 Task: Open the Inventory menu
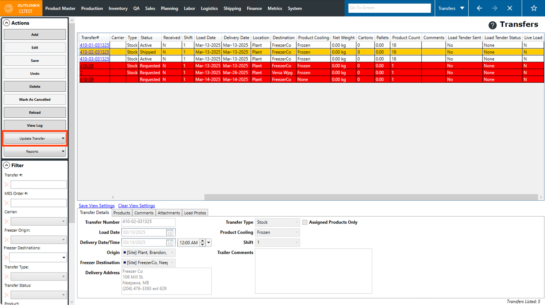tap(118, 8)
